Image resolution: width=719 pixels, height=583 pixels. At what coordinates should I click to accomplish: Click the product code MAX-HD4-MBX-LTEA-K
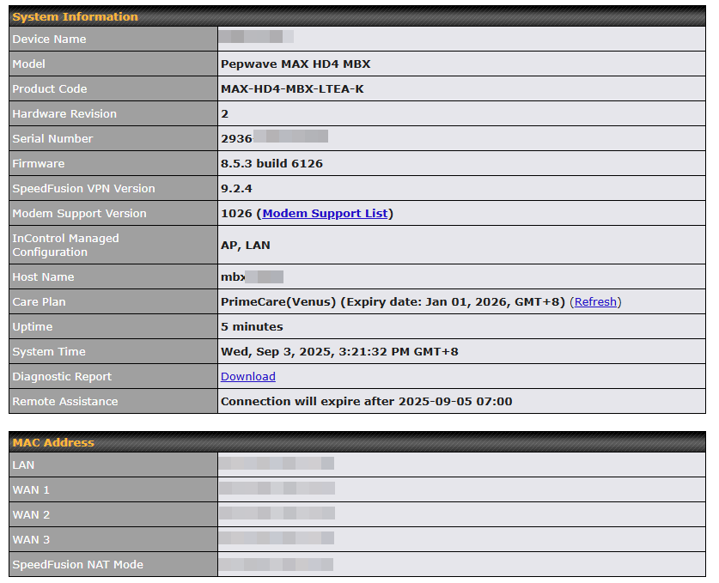pyautogui.click(x=292, y=88)
